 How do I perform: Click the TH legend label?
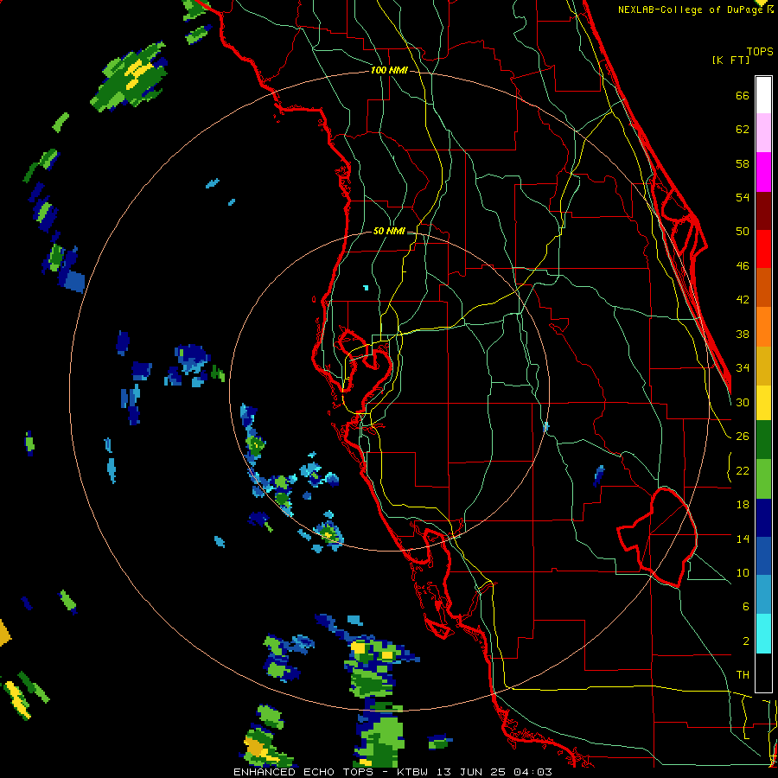743,675
